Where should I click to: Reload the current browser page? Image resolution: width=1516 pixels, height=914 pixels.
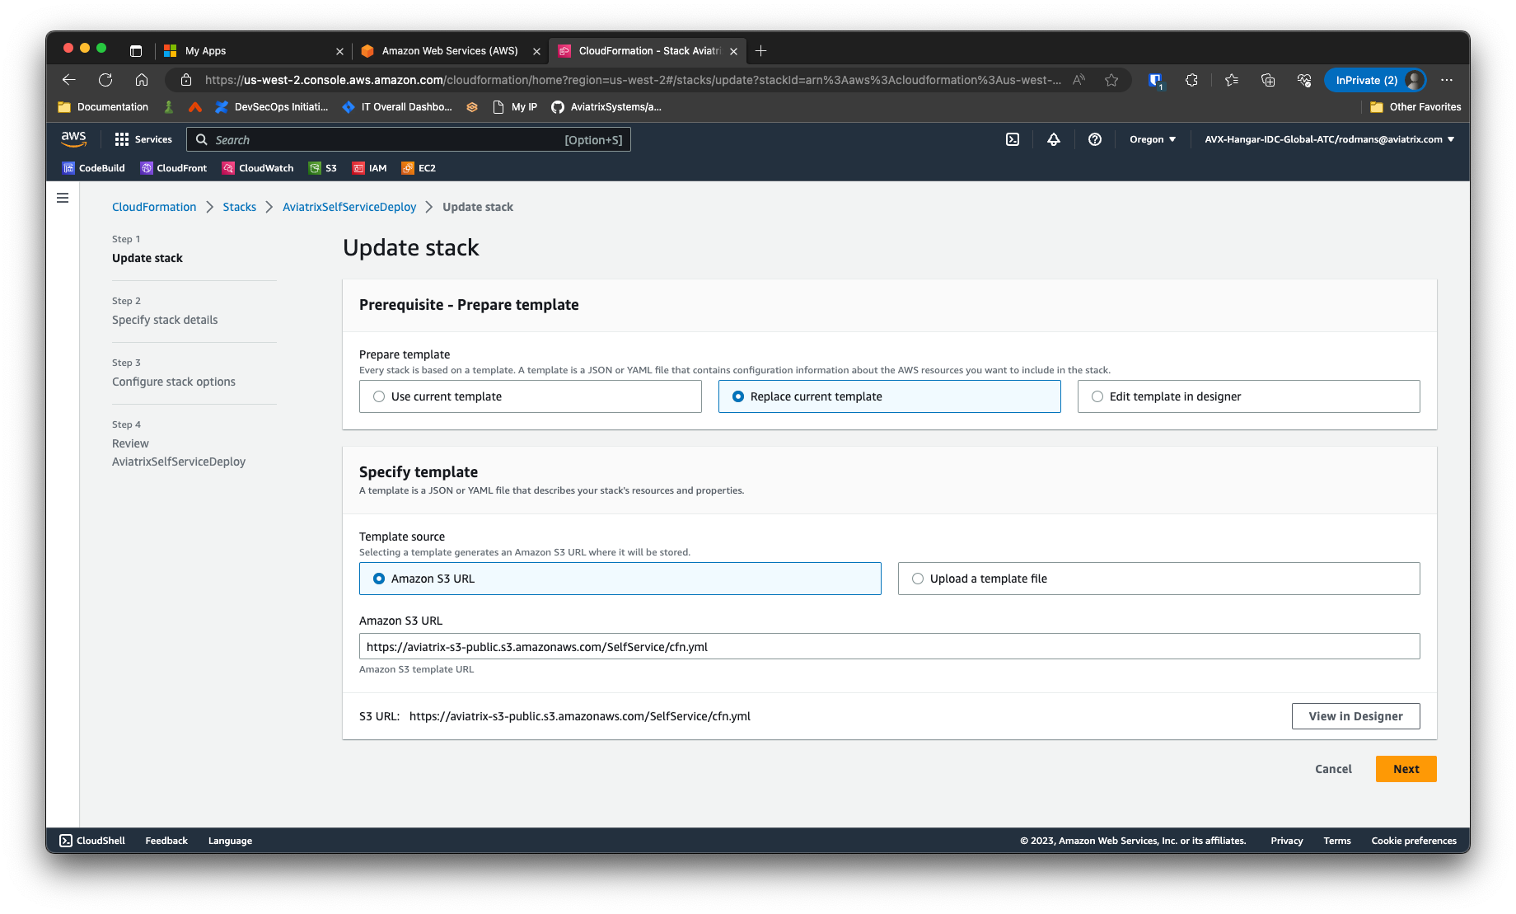click(105, 80)
